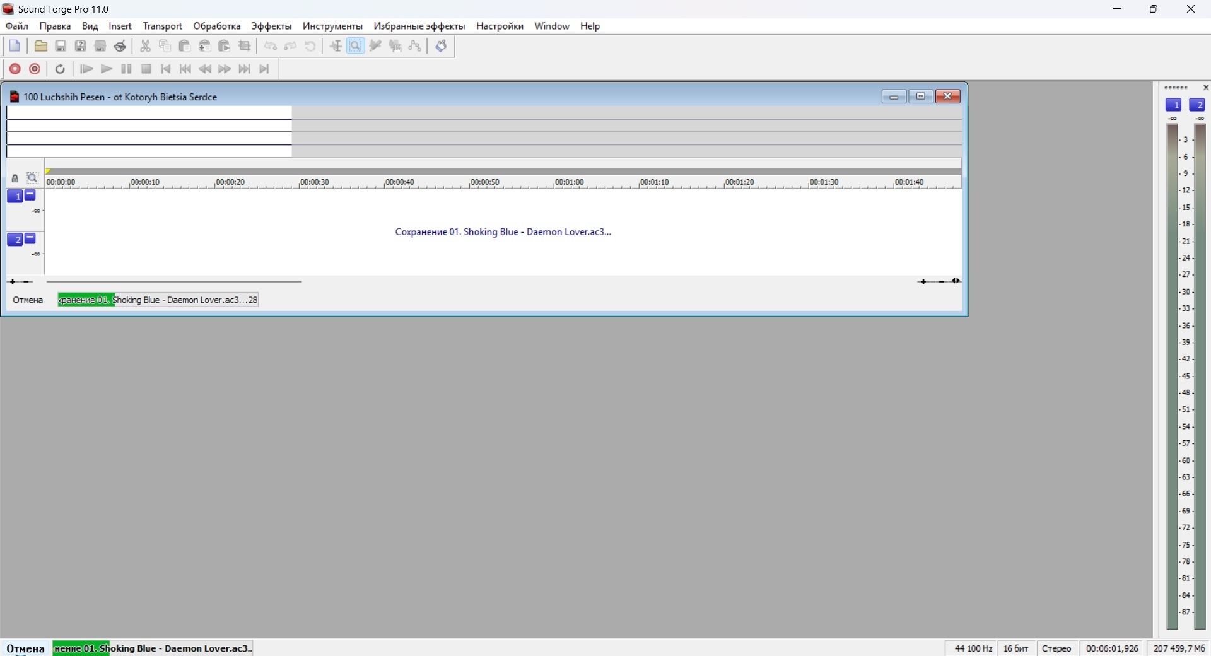Click the Stop transport button
This screenshot has width=1211, height=656.
146,69
